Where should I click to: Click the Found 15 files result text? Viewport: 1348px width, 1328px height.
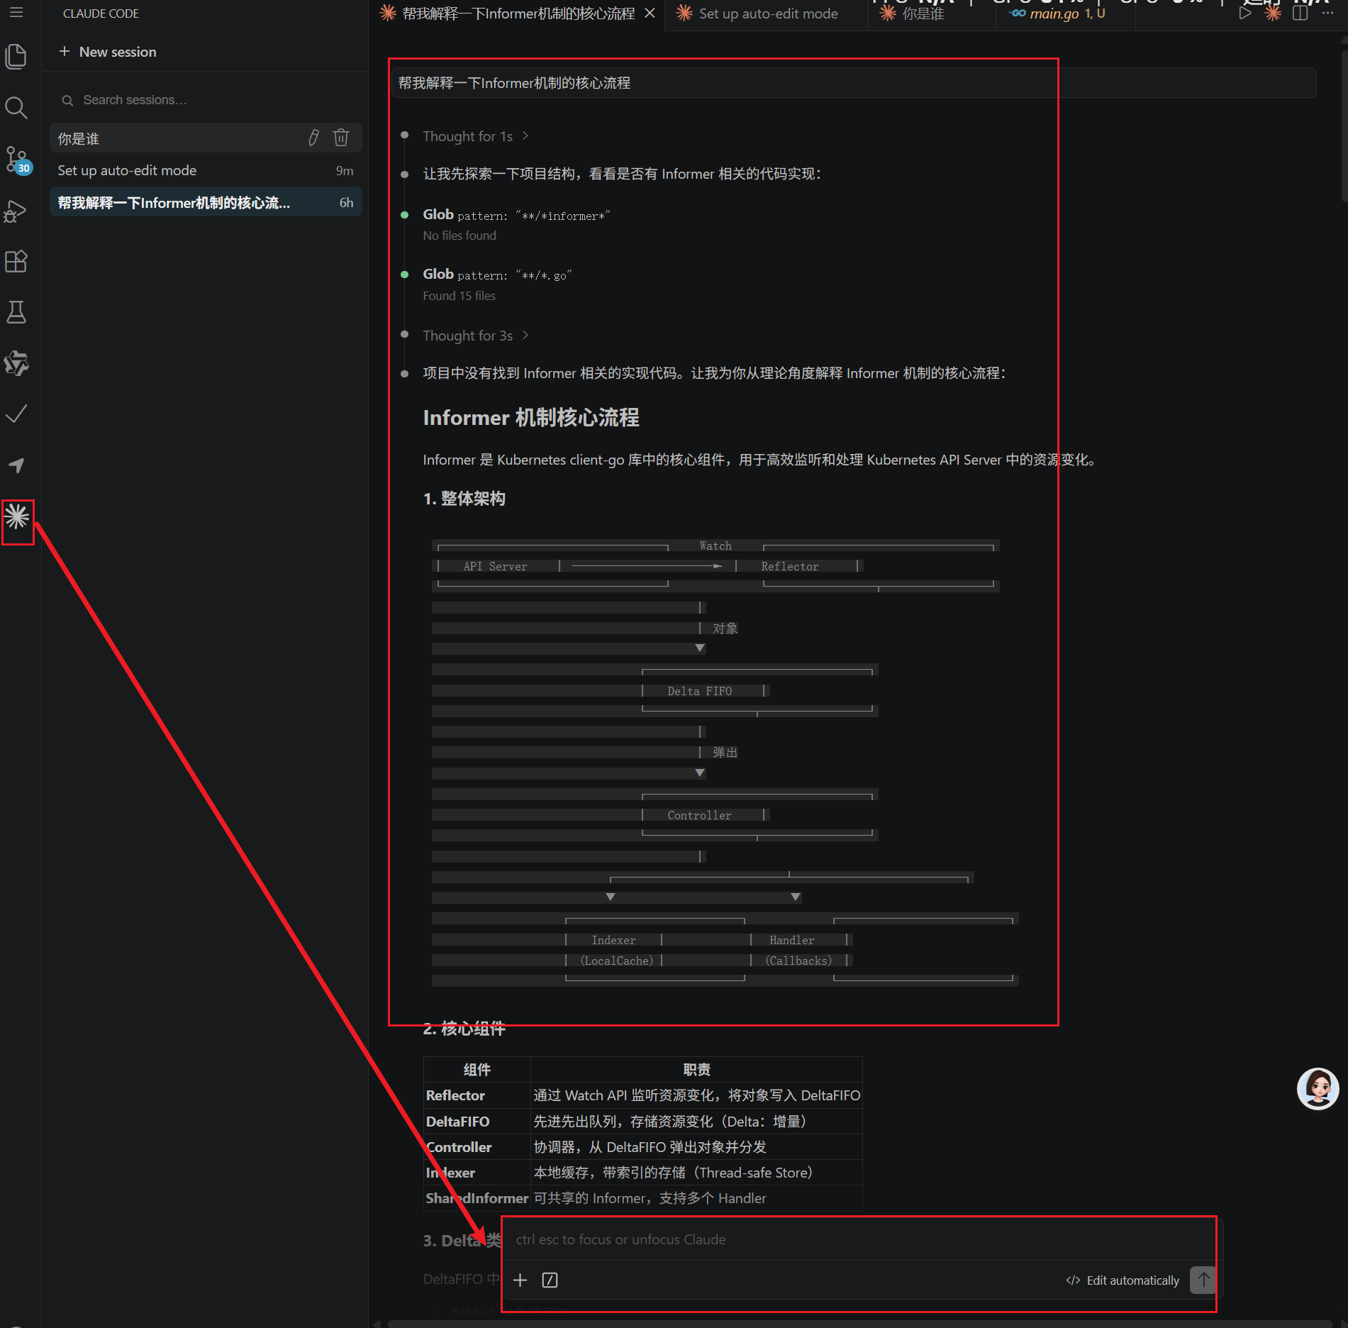point(459,296)
